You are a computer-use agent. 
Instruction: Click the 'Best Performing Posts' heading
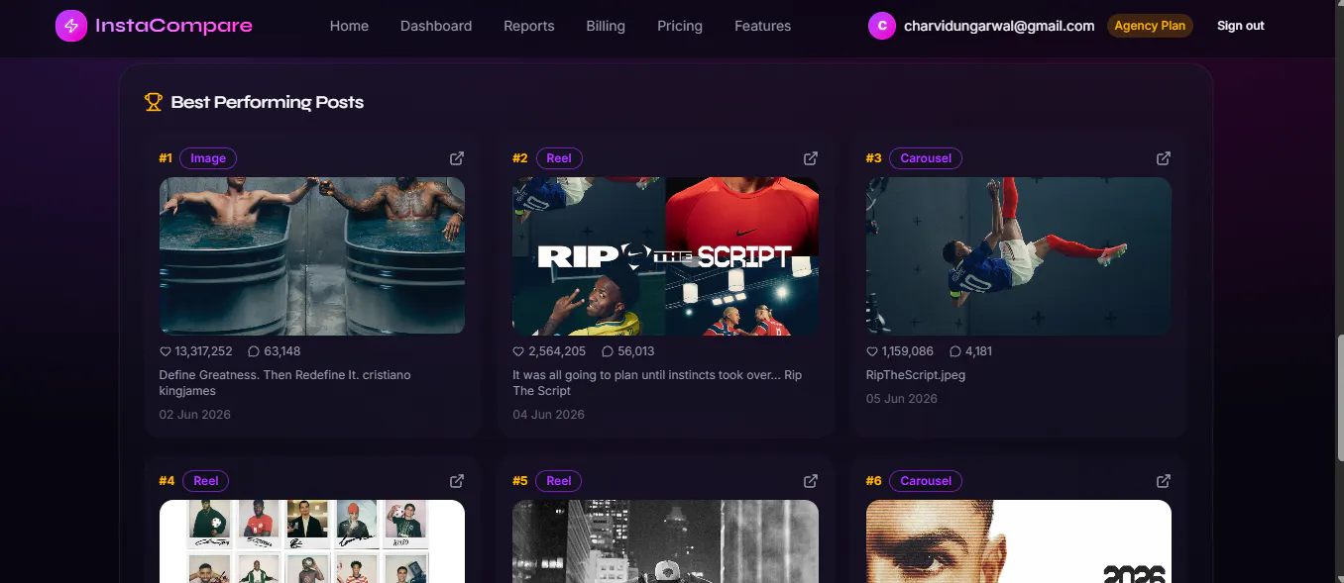(x=268, y=102)
